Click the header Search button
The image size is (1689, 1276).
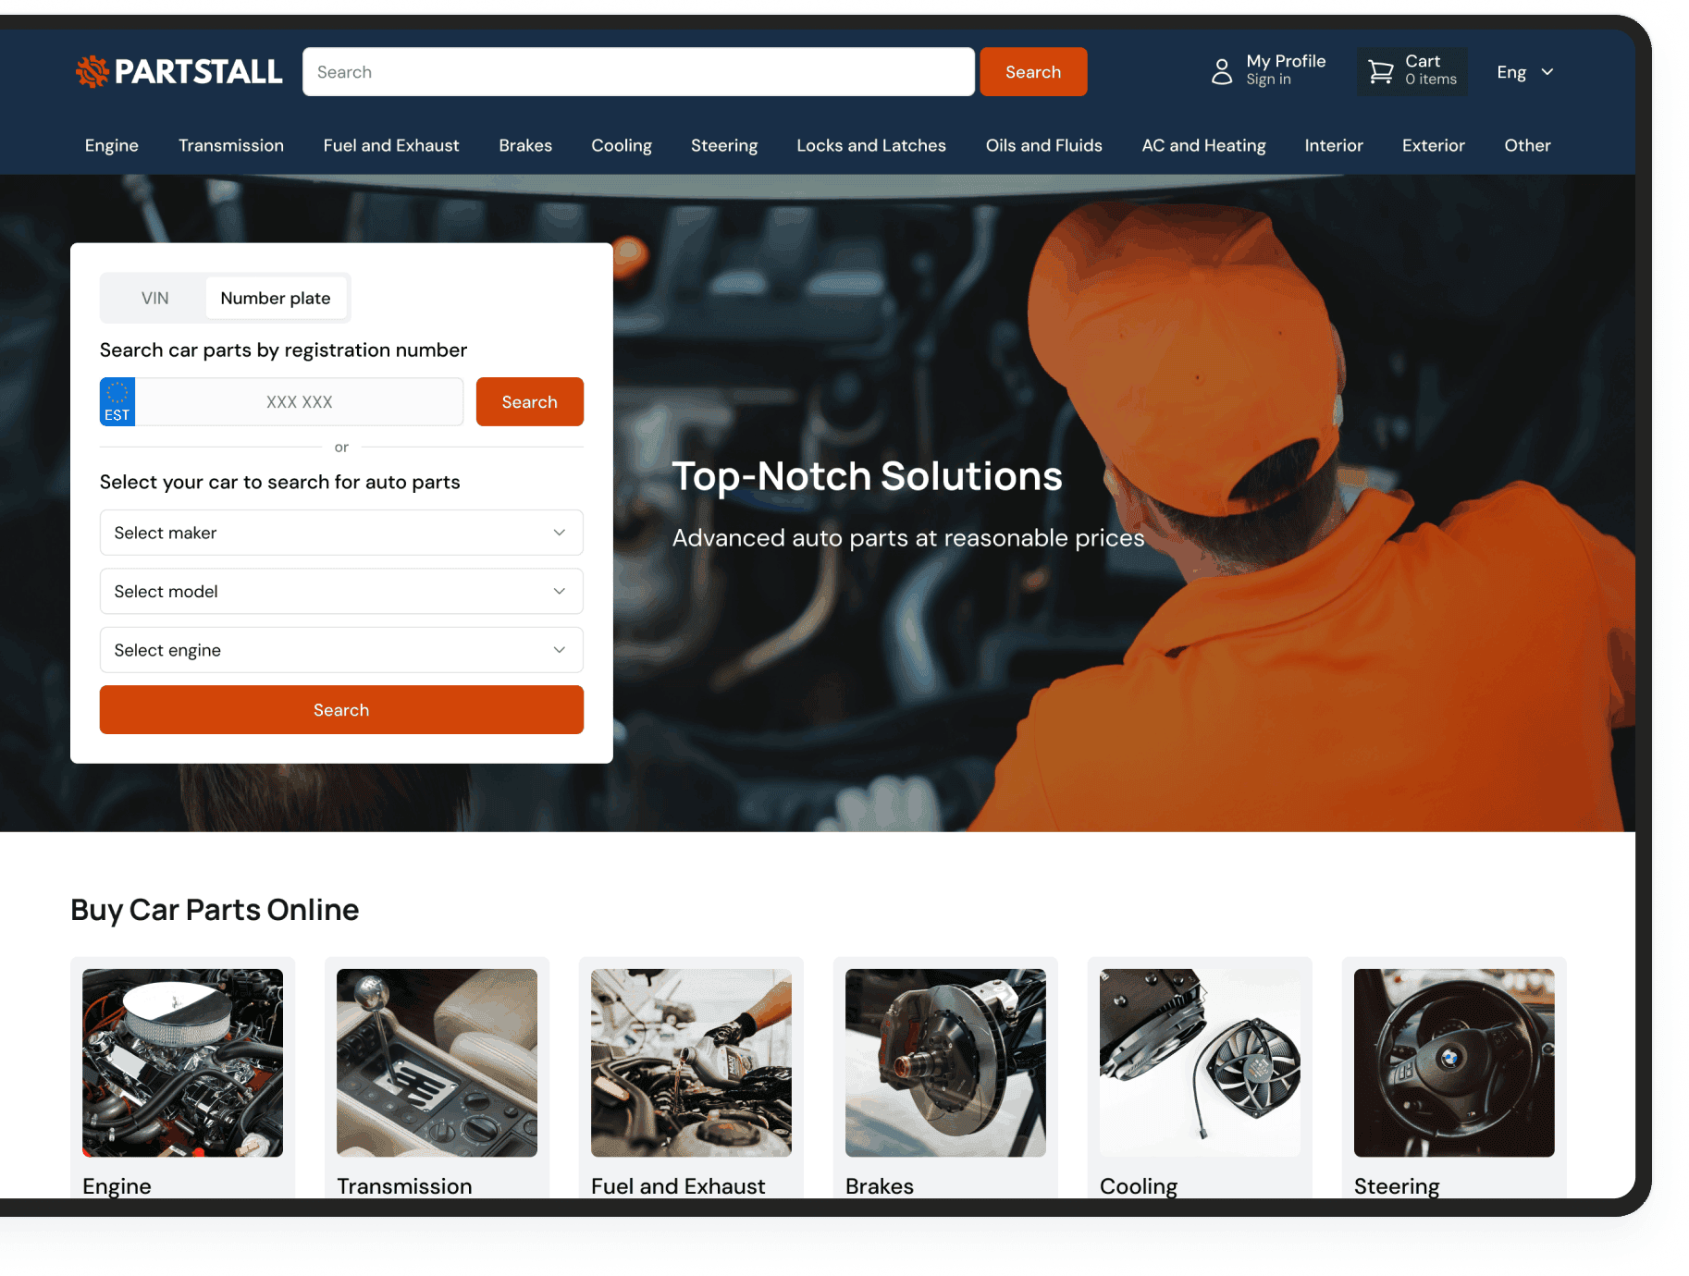(1033, 72)
